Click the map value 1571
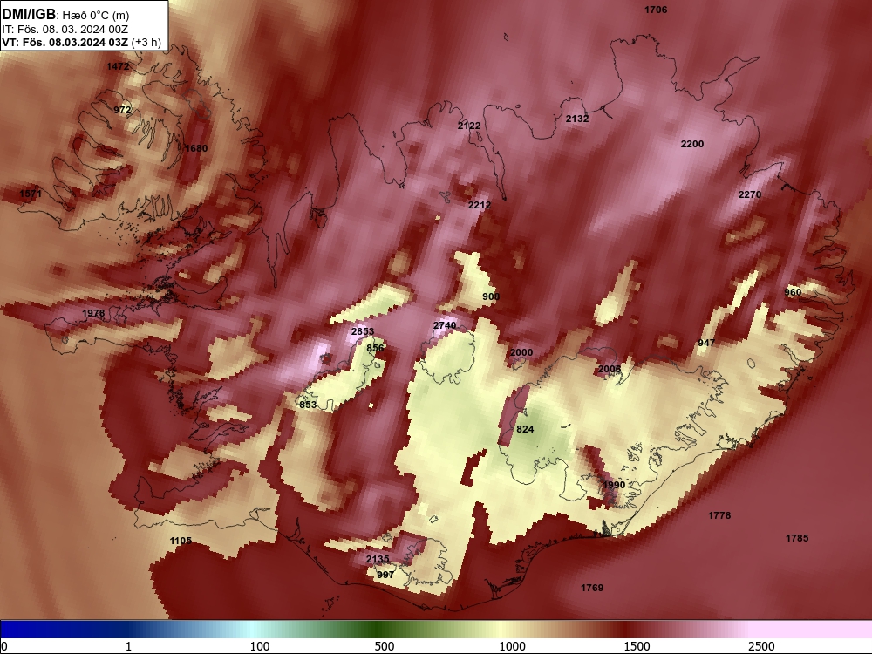The width and height of the screenshot is (872, 654). coord(31,194)
